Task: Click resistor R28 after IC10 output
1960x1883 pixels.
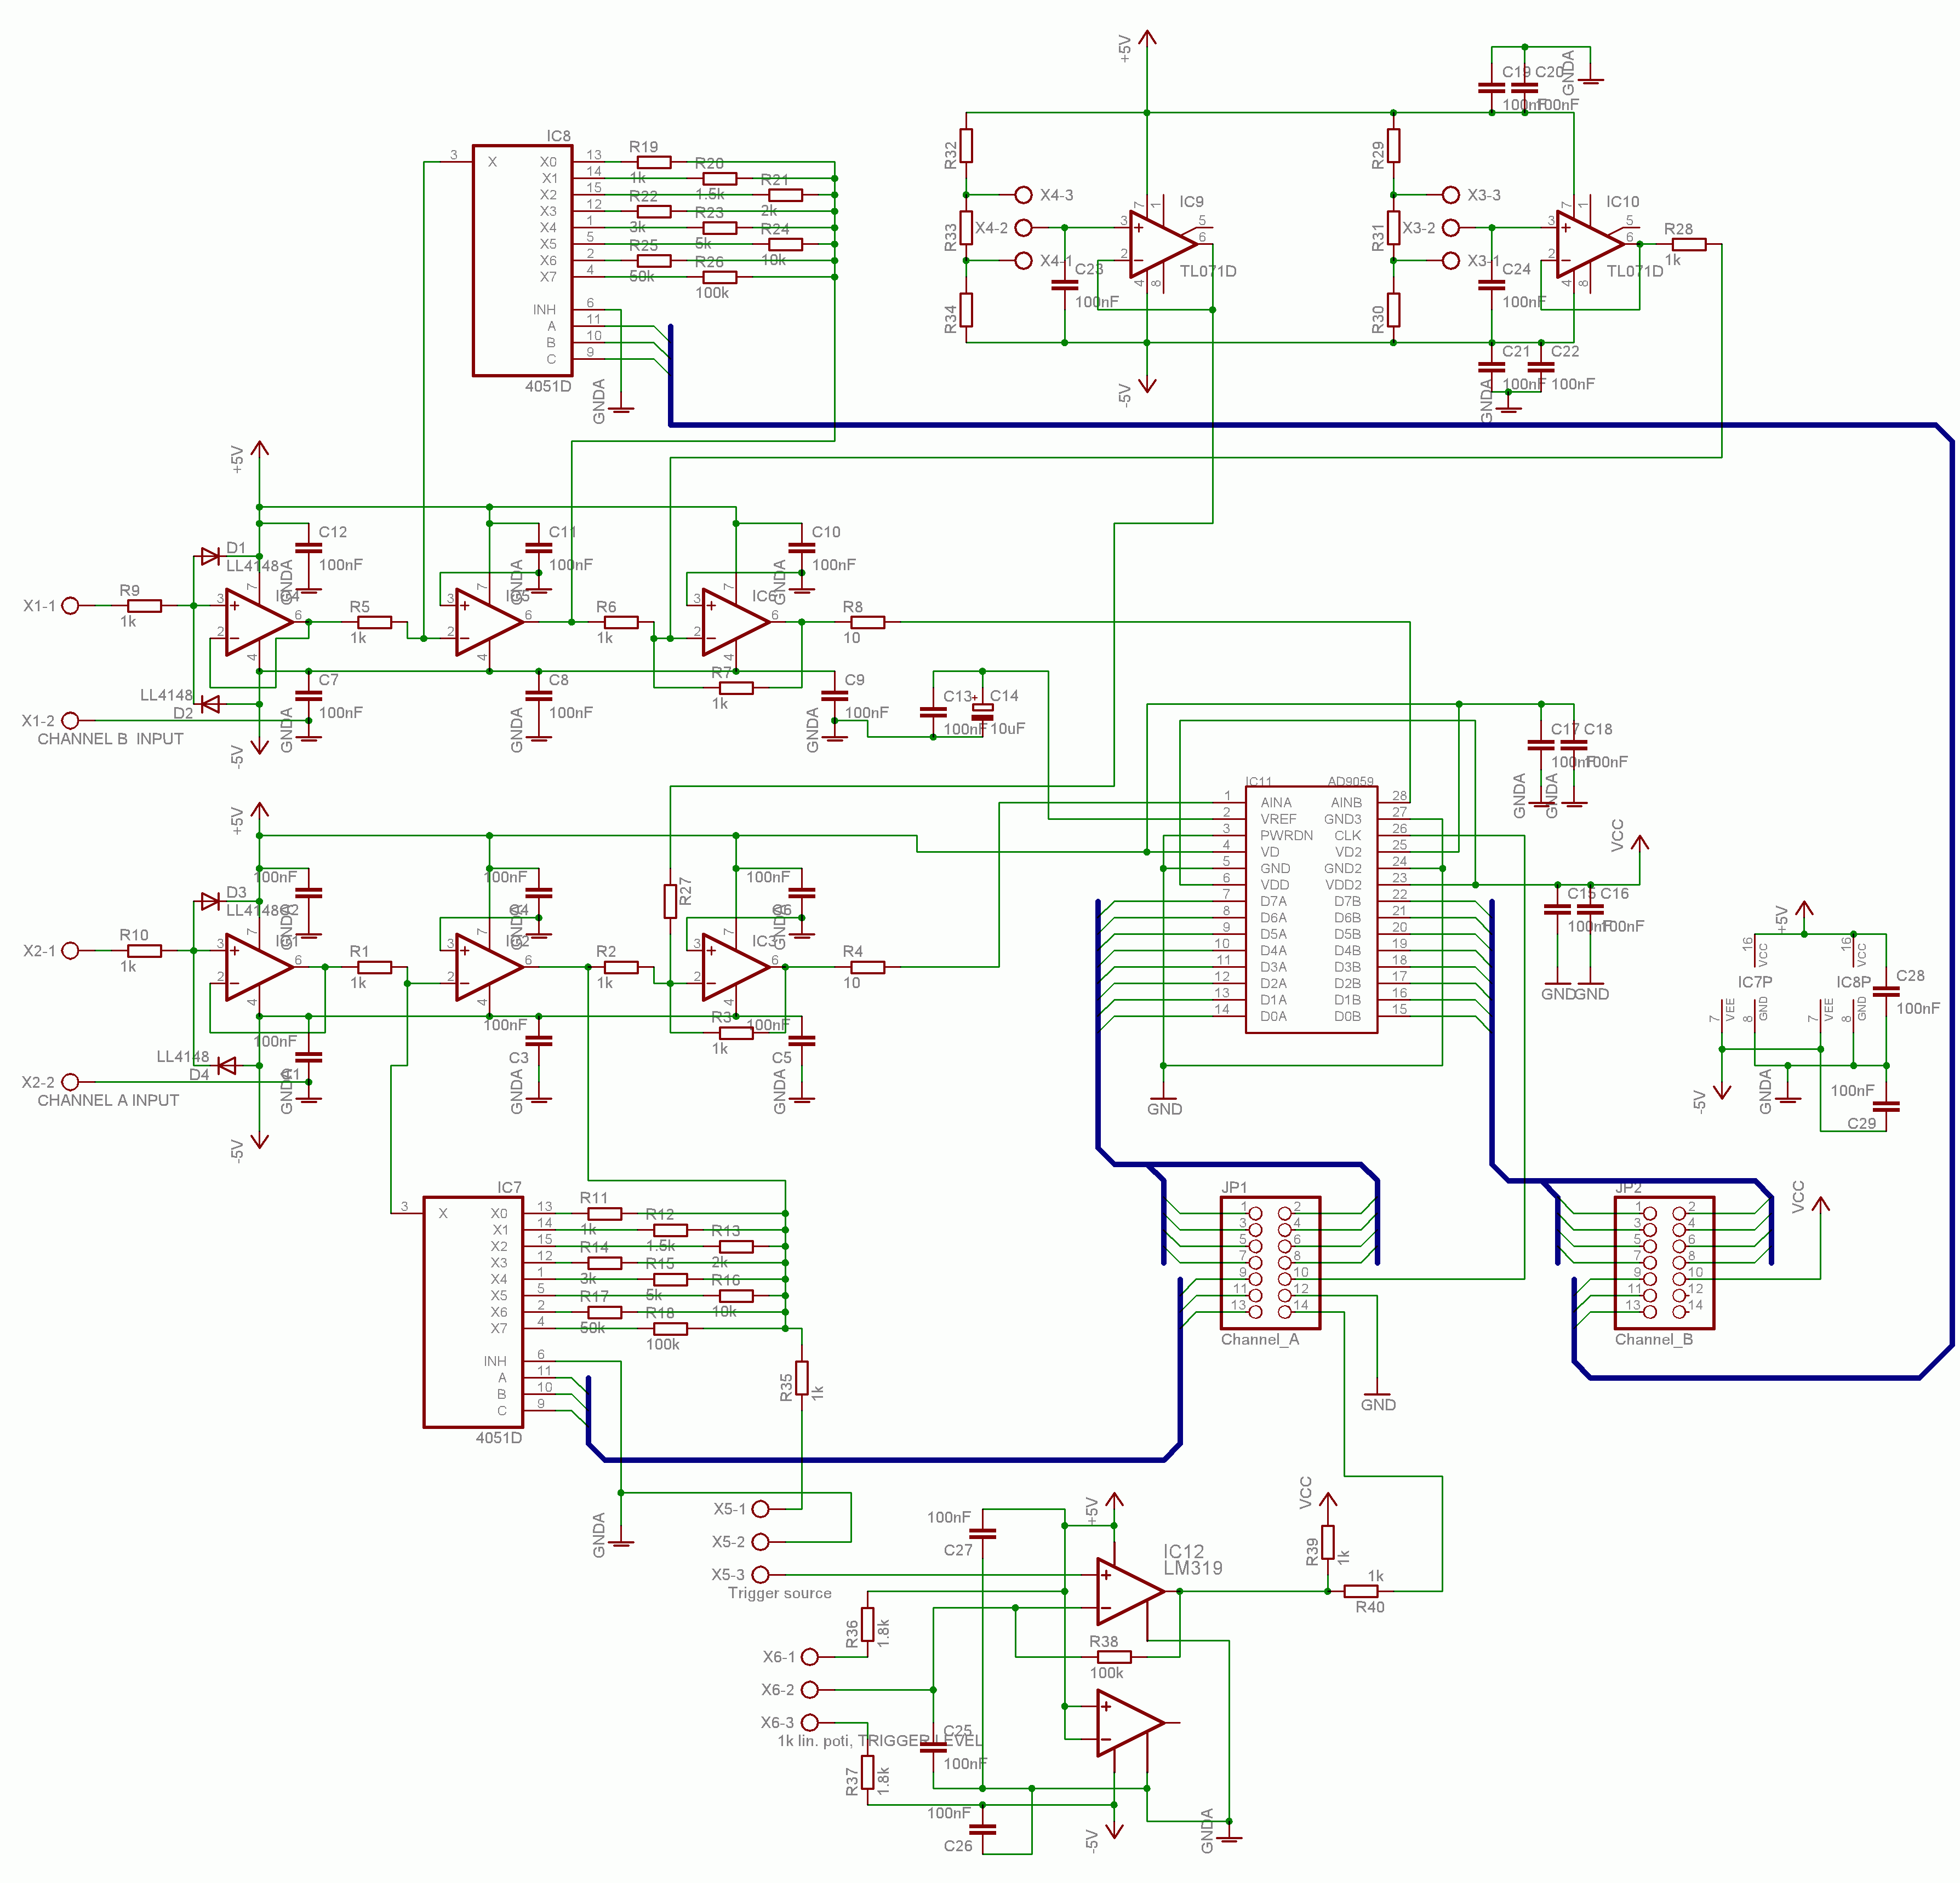Action: [1689, 244]
